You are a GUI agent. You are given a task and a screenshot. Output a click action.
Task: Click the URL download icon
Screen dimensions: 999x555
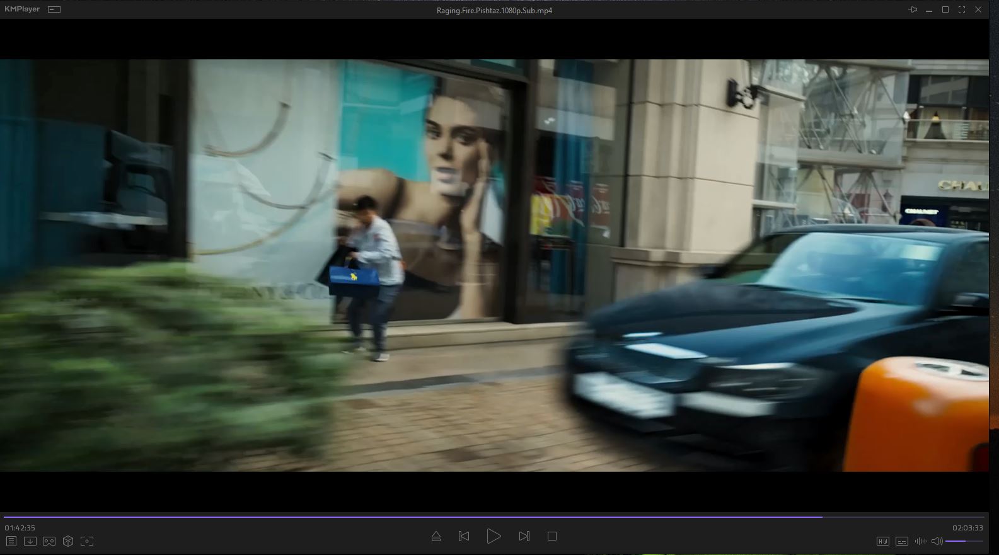pyautogui.click(x=30, y=541)
